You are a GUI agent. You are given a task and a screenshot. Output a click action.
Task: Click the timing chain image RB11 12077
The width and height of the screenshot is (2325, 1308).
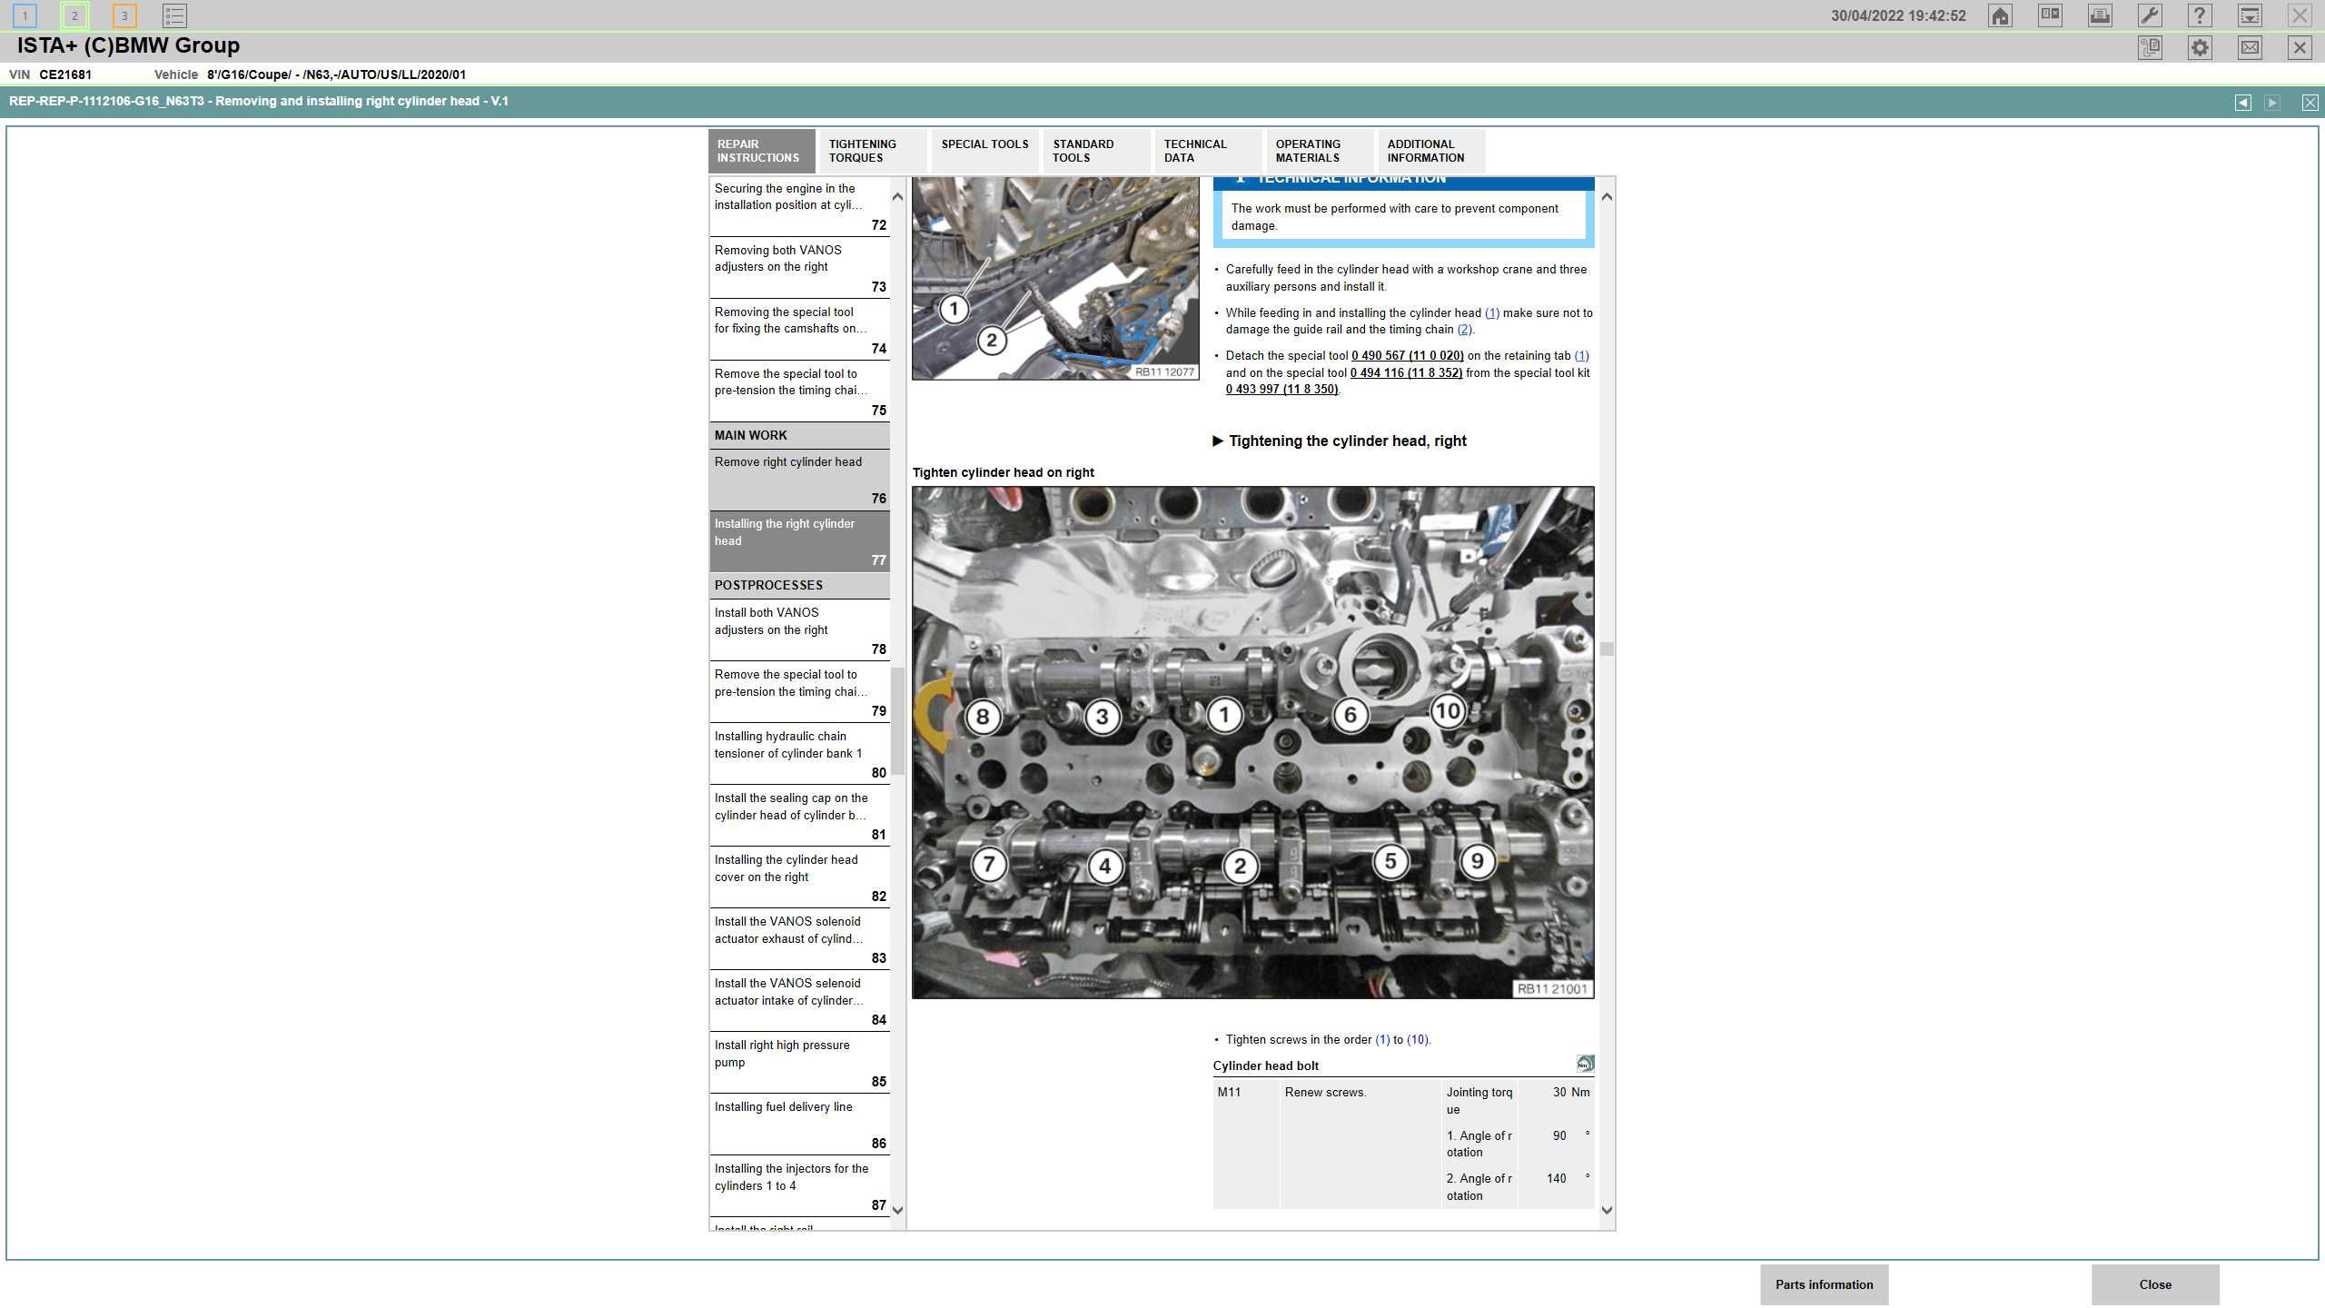pyautogui.click(x=1055, y=279)
